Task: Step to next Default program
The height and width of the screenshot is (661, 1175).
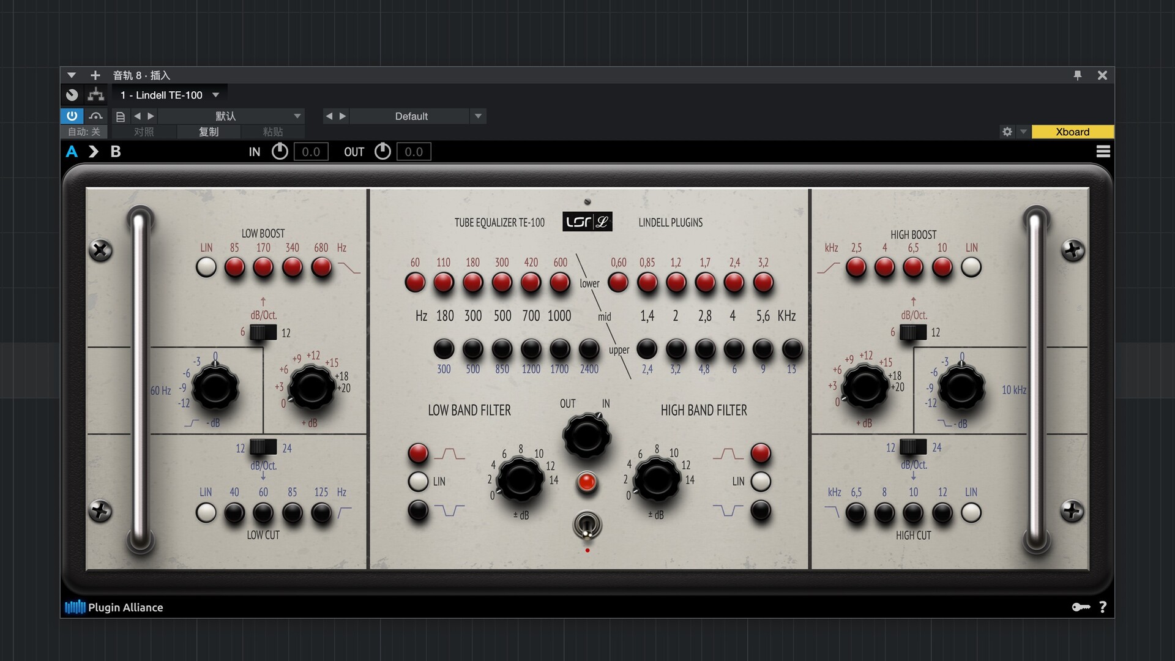Action: (343, 116)
